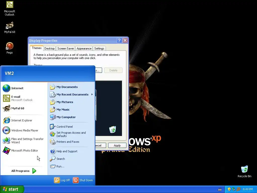Click the taskbar clock showing 8:49 PM
Viewport: 257px width, 193px height.
[x=248, y=189]
